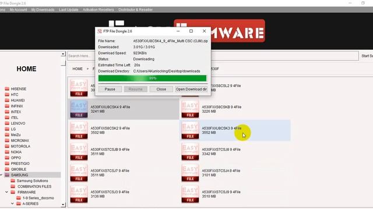The height and width of the screenshot is (209, 373).
Task: Collapse the A-SERIES tree node
Action: 12,203
